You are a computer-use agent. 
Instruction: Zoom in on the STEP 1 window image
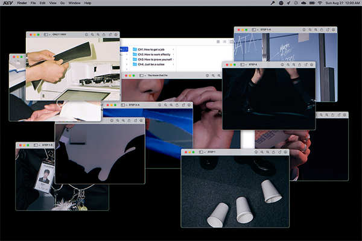[268, 152]
